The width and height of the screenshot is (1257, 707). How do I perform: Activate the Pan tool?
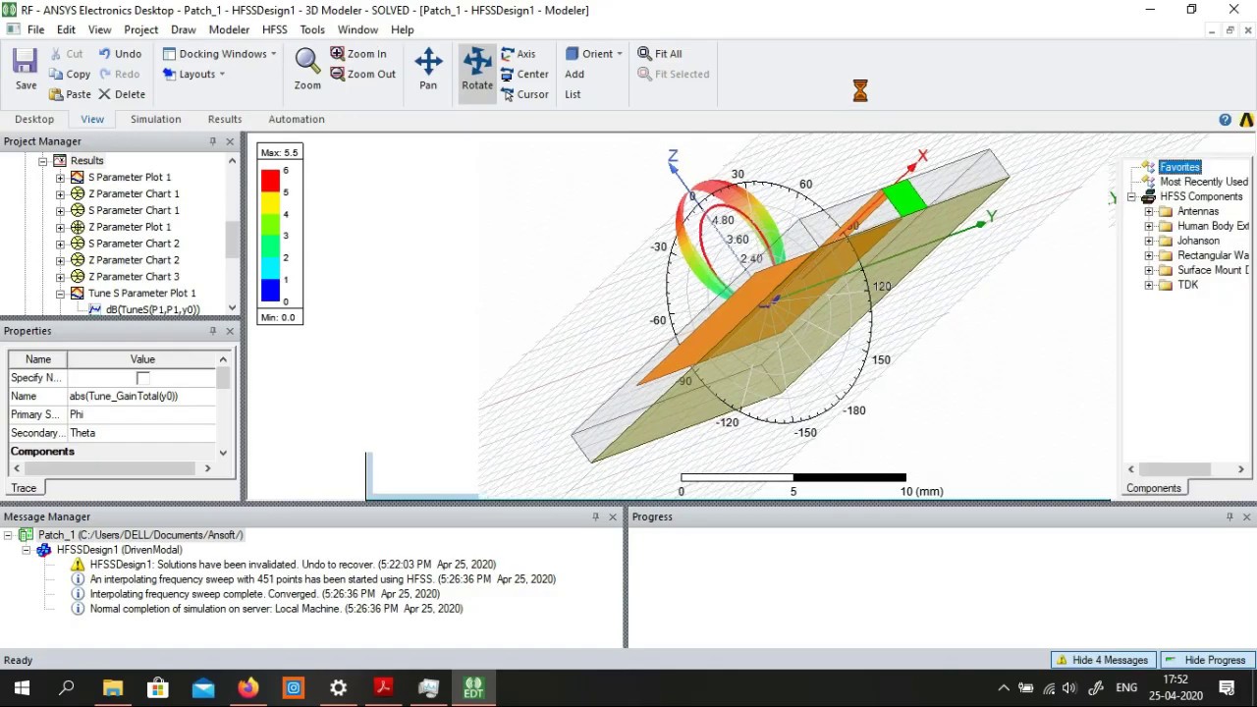coord(428,69)
